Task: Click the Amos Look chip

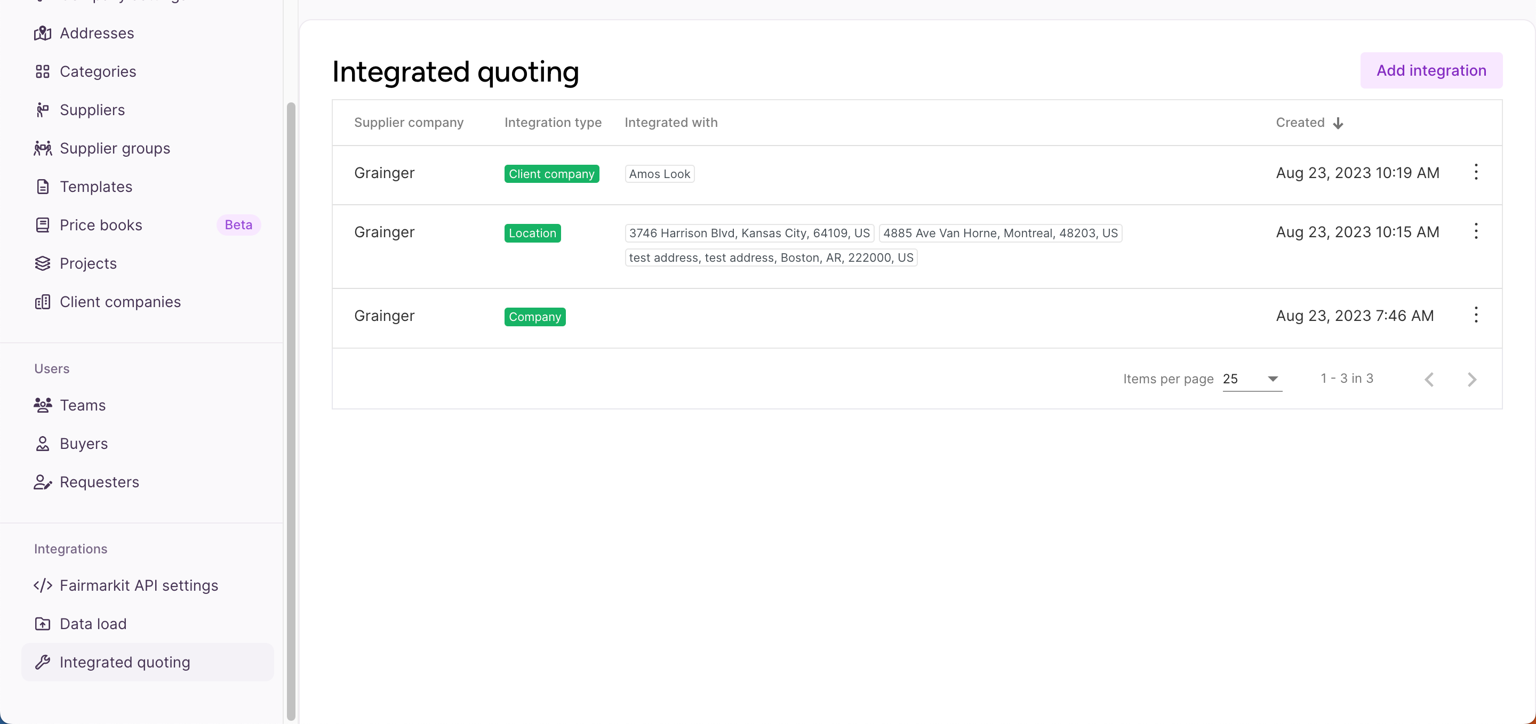Action: click(660, 174)
